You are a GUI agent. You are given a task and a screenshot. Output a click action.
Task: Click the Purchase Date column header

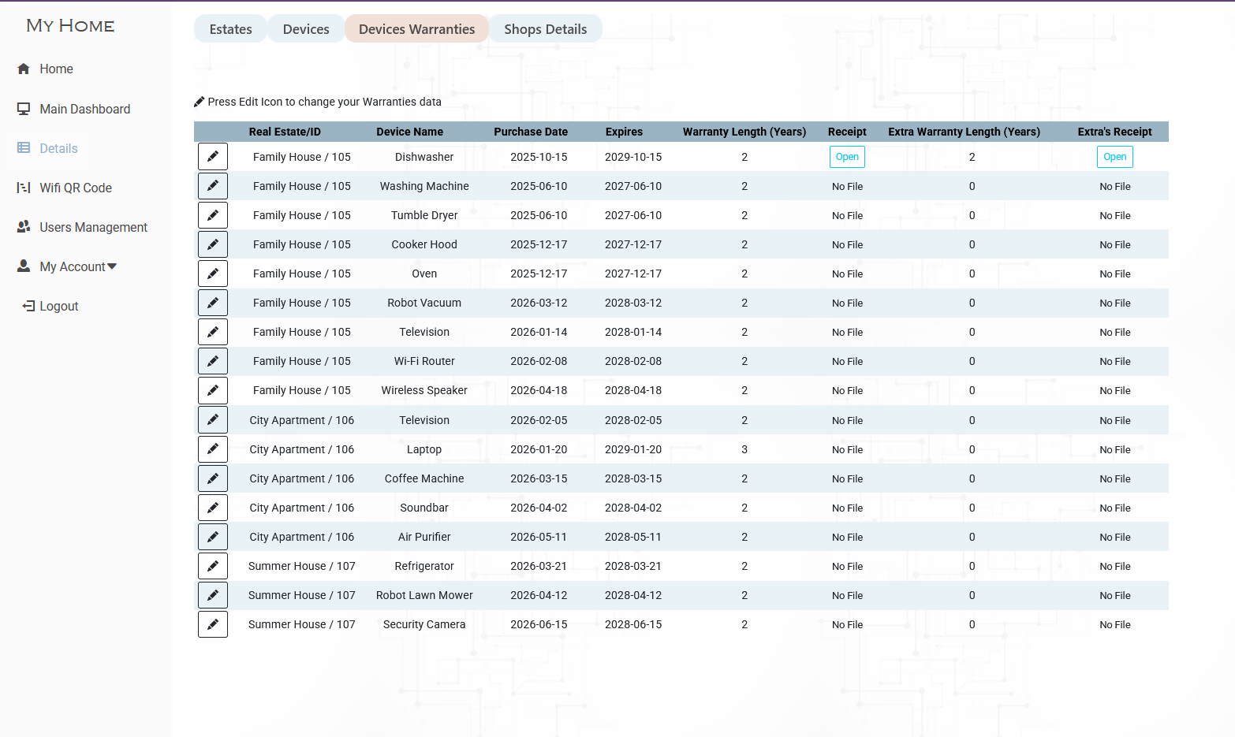point(531,132)
